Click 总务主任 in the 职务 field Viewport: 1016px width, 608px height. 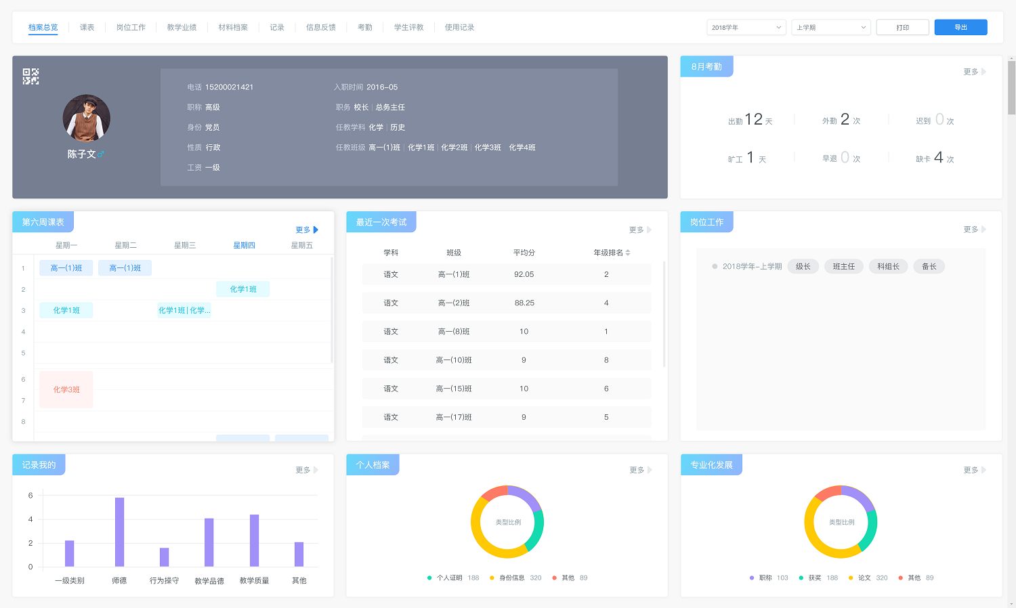tap(390, 108)
